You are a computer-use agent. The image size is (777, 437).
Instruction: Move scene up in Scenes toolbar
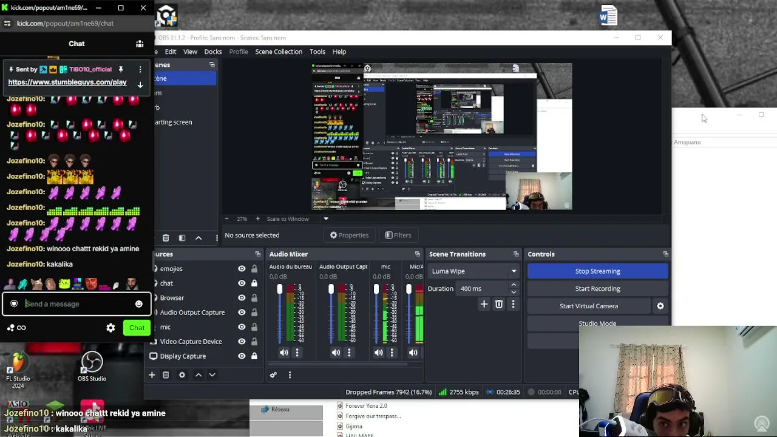[198, 238]
